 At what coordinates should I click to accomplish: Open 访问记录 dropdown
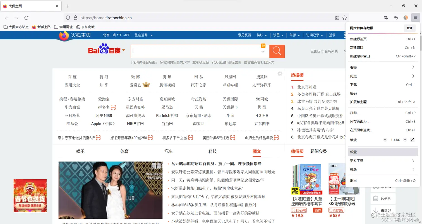pyautogui.click(x=315, y=35)
